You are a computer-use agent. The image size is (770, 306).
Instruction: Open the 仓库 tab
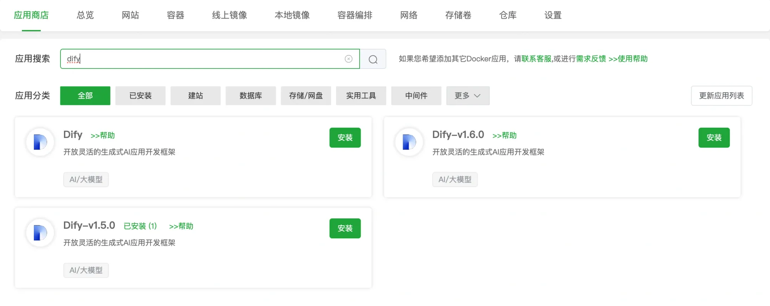click(508, 15)
